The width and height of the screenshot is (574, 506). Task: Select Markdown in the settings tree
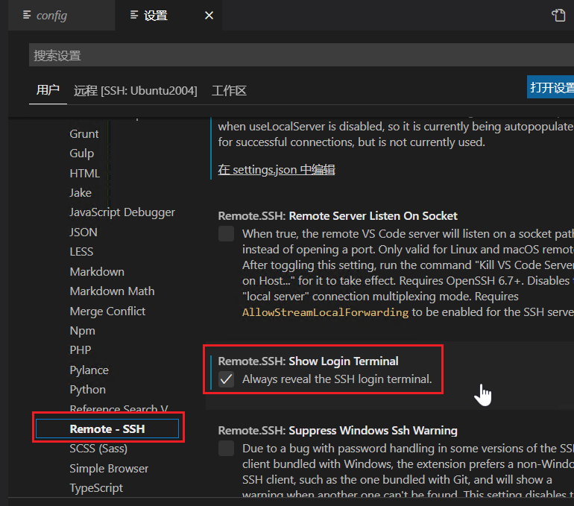tap(97, 271)
